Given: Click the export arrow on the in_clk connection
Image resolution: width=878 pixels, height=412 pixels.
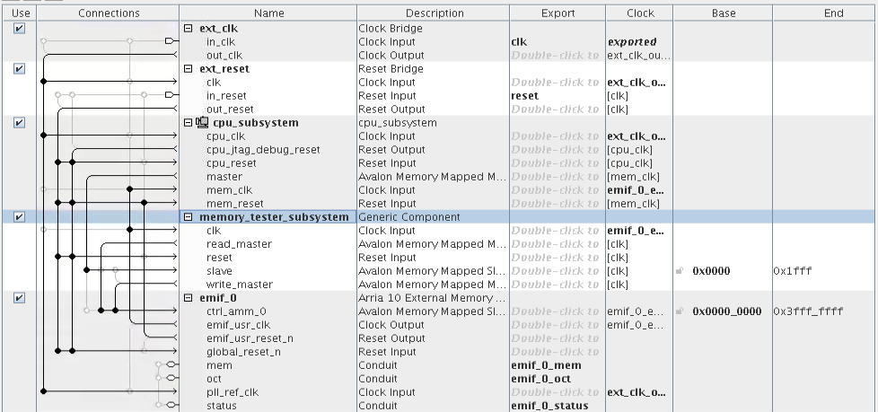Looking at the screenshot, I should pyautogui.click(x=170, y=41).
